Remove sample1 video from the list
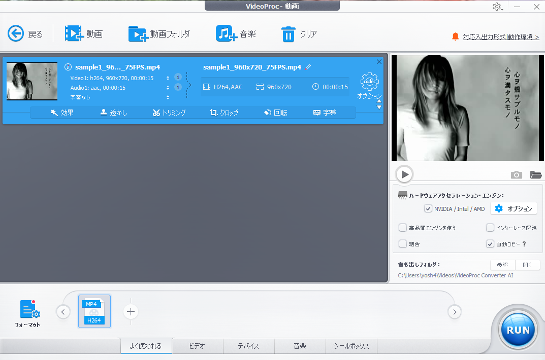The height and width of the screenshot is (360, 545). click(379, 62)
